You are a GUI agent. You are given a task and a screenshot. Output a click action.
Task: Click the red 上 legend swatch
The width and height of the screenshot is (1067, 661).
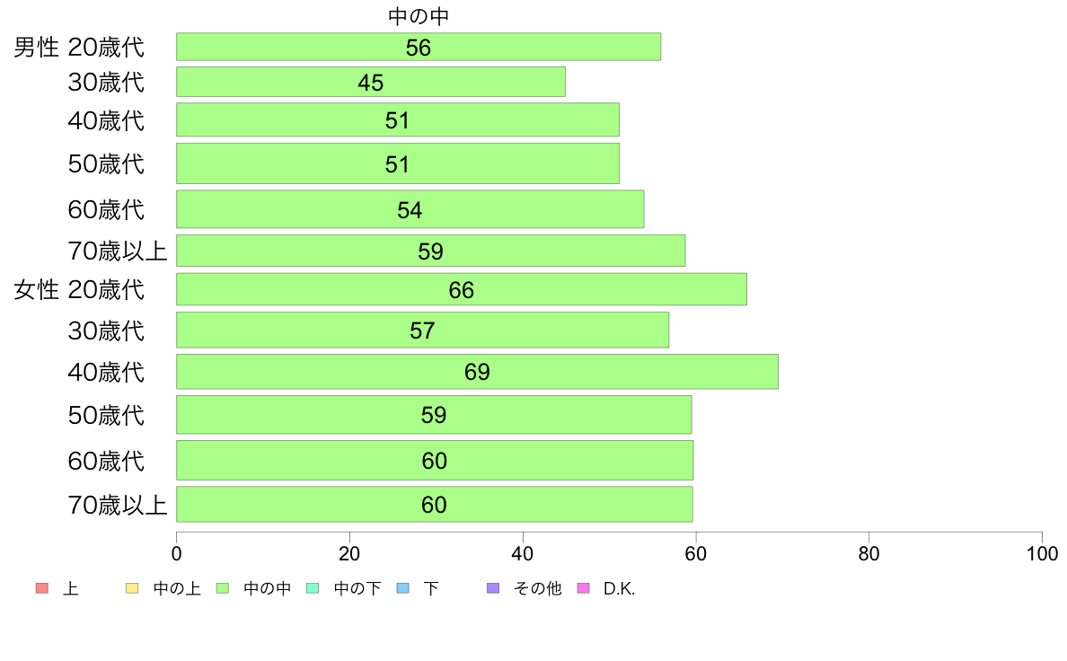point(42,588)
